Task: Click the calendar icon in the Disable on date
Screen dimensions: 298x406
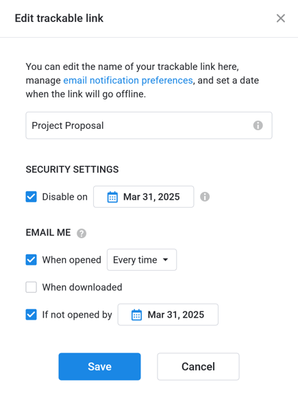Action: pos(112,197)
